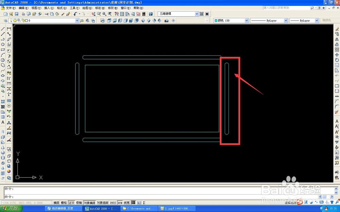Select the Sphere 3D solid tool
The height and width of the screenshot is (212, 340).
click(3, 152)
